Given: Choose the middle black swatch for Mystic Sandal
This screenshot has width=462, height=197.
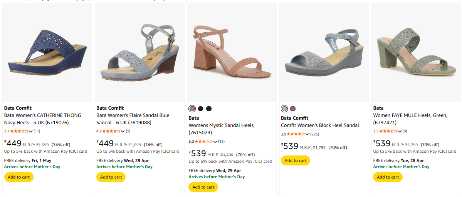Looking at the screenshot, I should point(201,109).
